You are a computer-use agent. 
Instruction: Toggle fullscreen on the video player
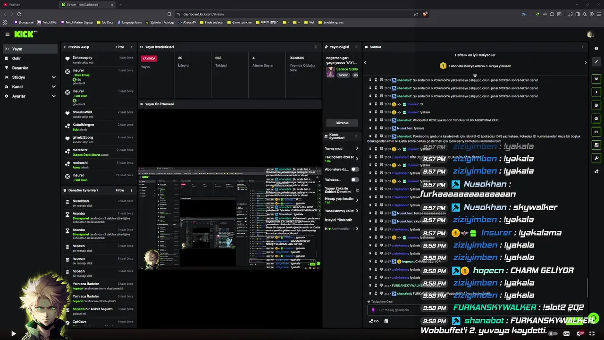coord(592,333)
